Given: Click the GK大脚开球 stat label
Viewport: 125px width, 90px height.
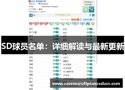Looking at the screenshot, I should (68, 72).
